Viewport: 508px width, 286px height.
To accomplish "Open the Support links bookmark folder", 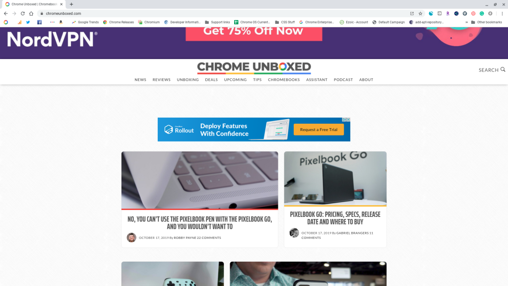I will pyautogui.click(x=217, y=22).
